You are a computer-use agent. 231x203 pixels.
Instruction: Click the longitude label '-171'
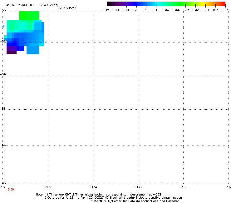[138, 187]
